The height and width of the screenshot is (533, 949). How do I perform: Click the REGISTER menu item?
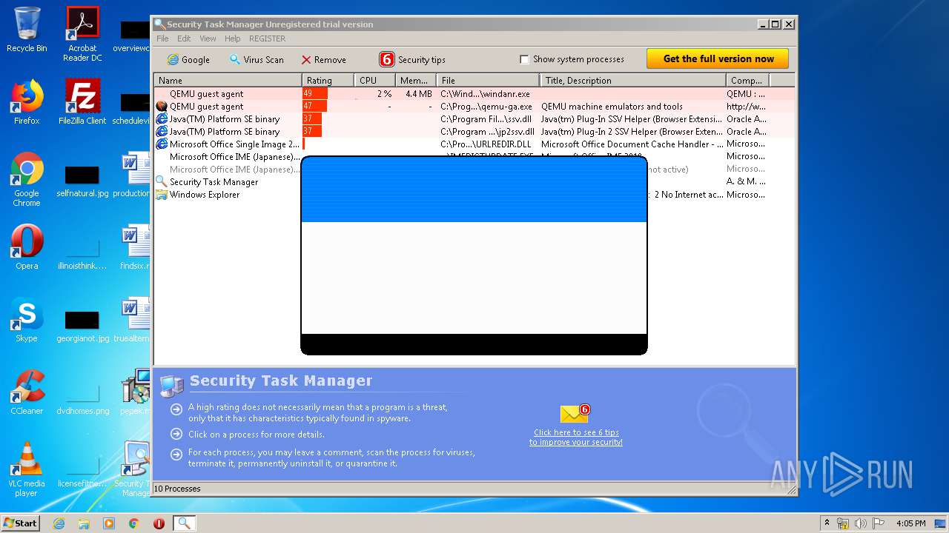267,38
